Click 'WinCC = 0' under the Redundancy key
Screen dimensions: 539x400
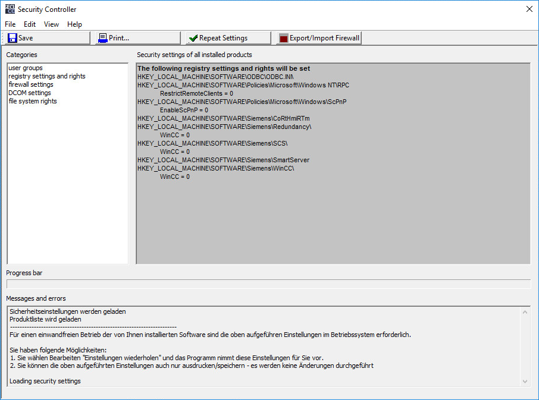pos(175,135)
